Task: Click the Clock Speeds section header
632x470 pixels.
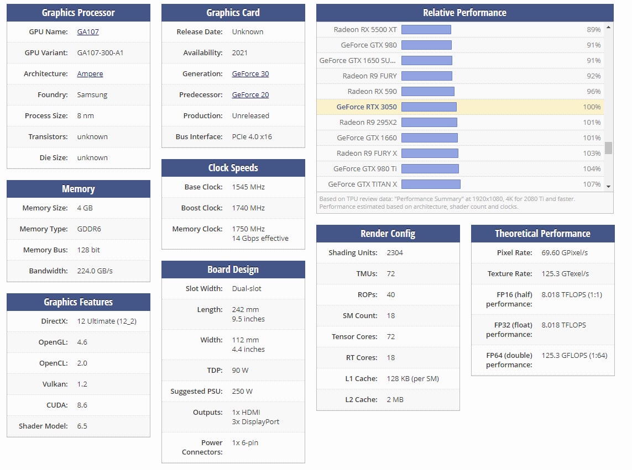Action: 233,168
